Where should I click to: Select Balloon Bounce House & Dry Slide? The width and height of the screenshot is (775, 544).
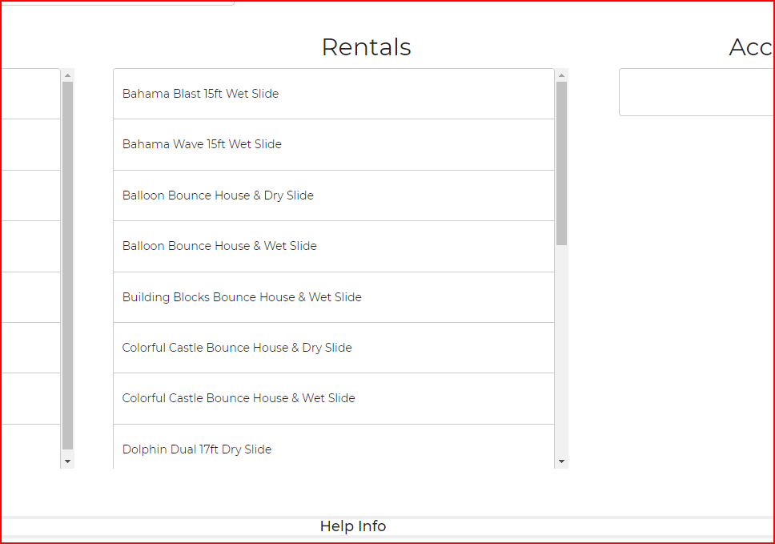(x=218, y=195)
